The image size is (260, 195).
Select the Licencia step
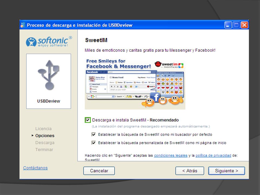click(43, 129)
